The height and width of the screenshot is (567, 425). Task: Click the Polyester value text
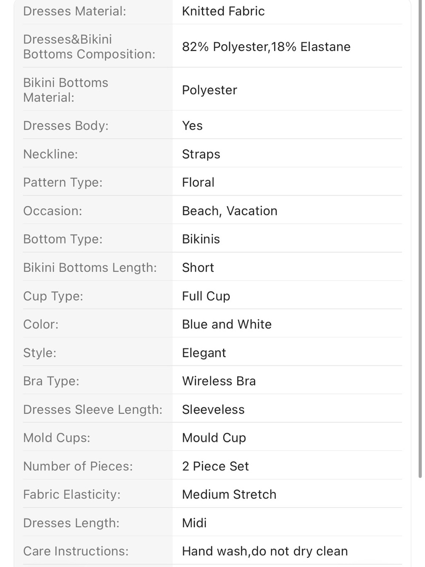pos(210,90)
